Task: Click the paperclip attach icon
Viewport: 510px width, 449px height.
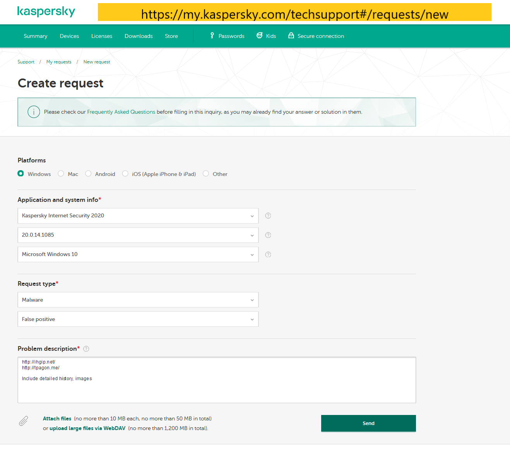Action: (24, 421)
